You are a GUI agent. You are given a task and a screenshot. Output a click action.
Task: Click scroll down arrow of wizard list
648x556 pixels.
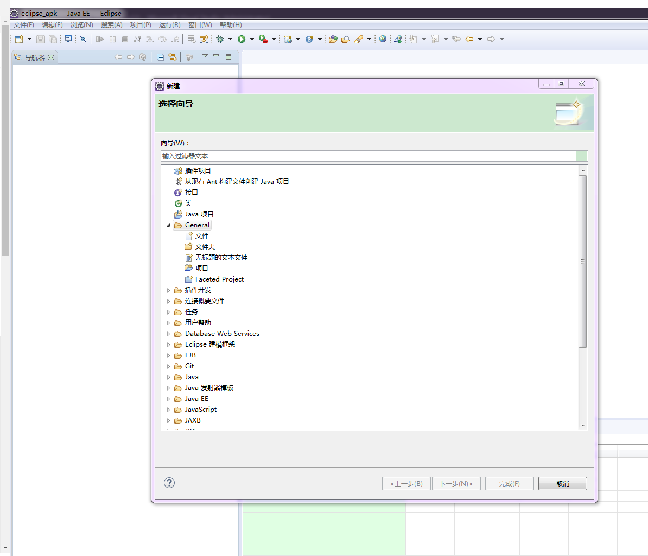click(583, 425)
